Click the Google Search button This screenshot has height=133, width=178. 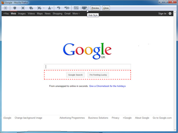pyautogui.click(x=75, y=75)
